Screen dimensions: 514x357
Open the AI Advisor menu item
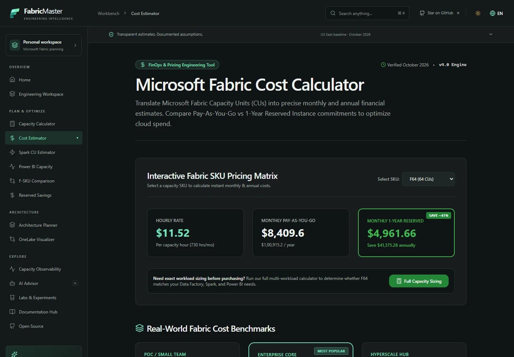(44, 283)
